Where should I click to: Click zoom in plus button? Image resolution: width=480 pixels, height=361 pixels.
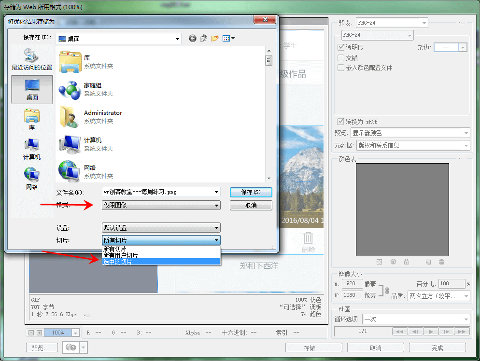[x=39, y=333]
